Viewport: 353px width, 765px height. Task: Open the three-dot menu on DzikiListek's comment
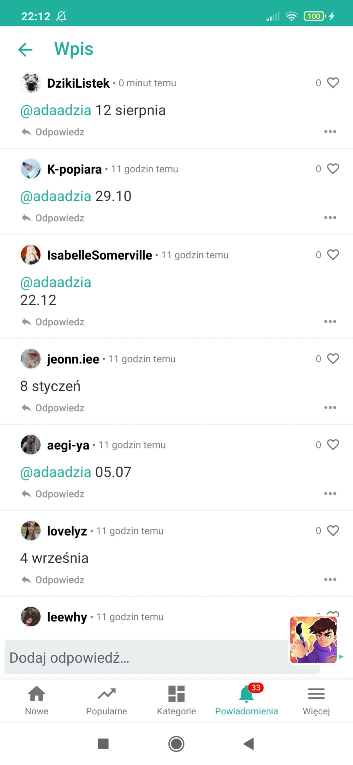click(330, 132)
